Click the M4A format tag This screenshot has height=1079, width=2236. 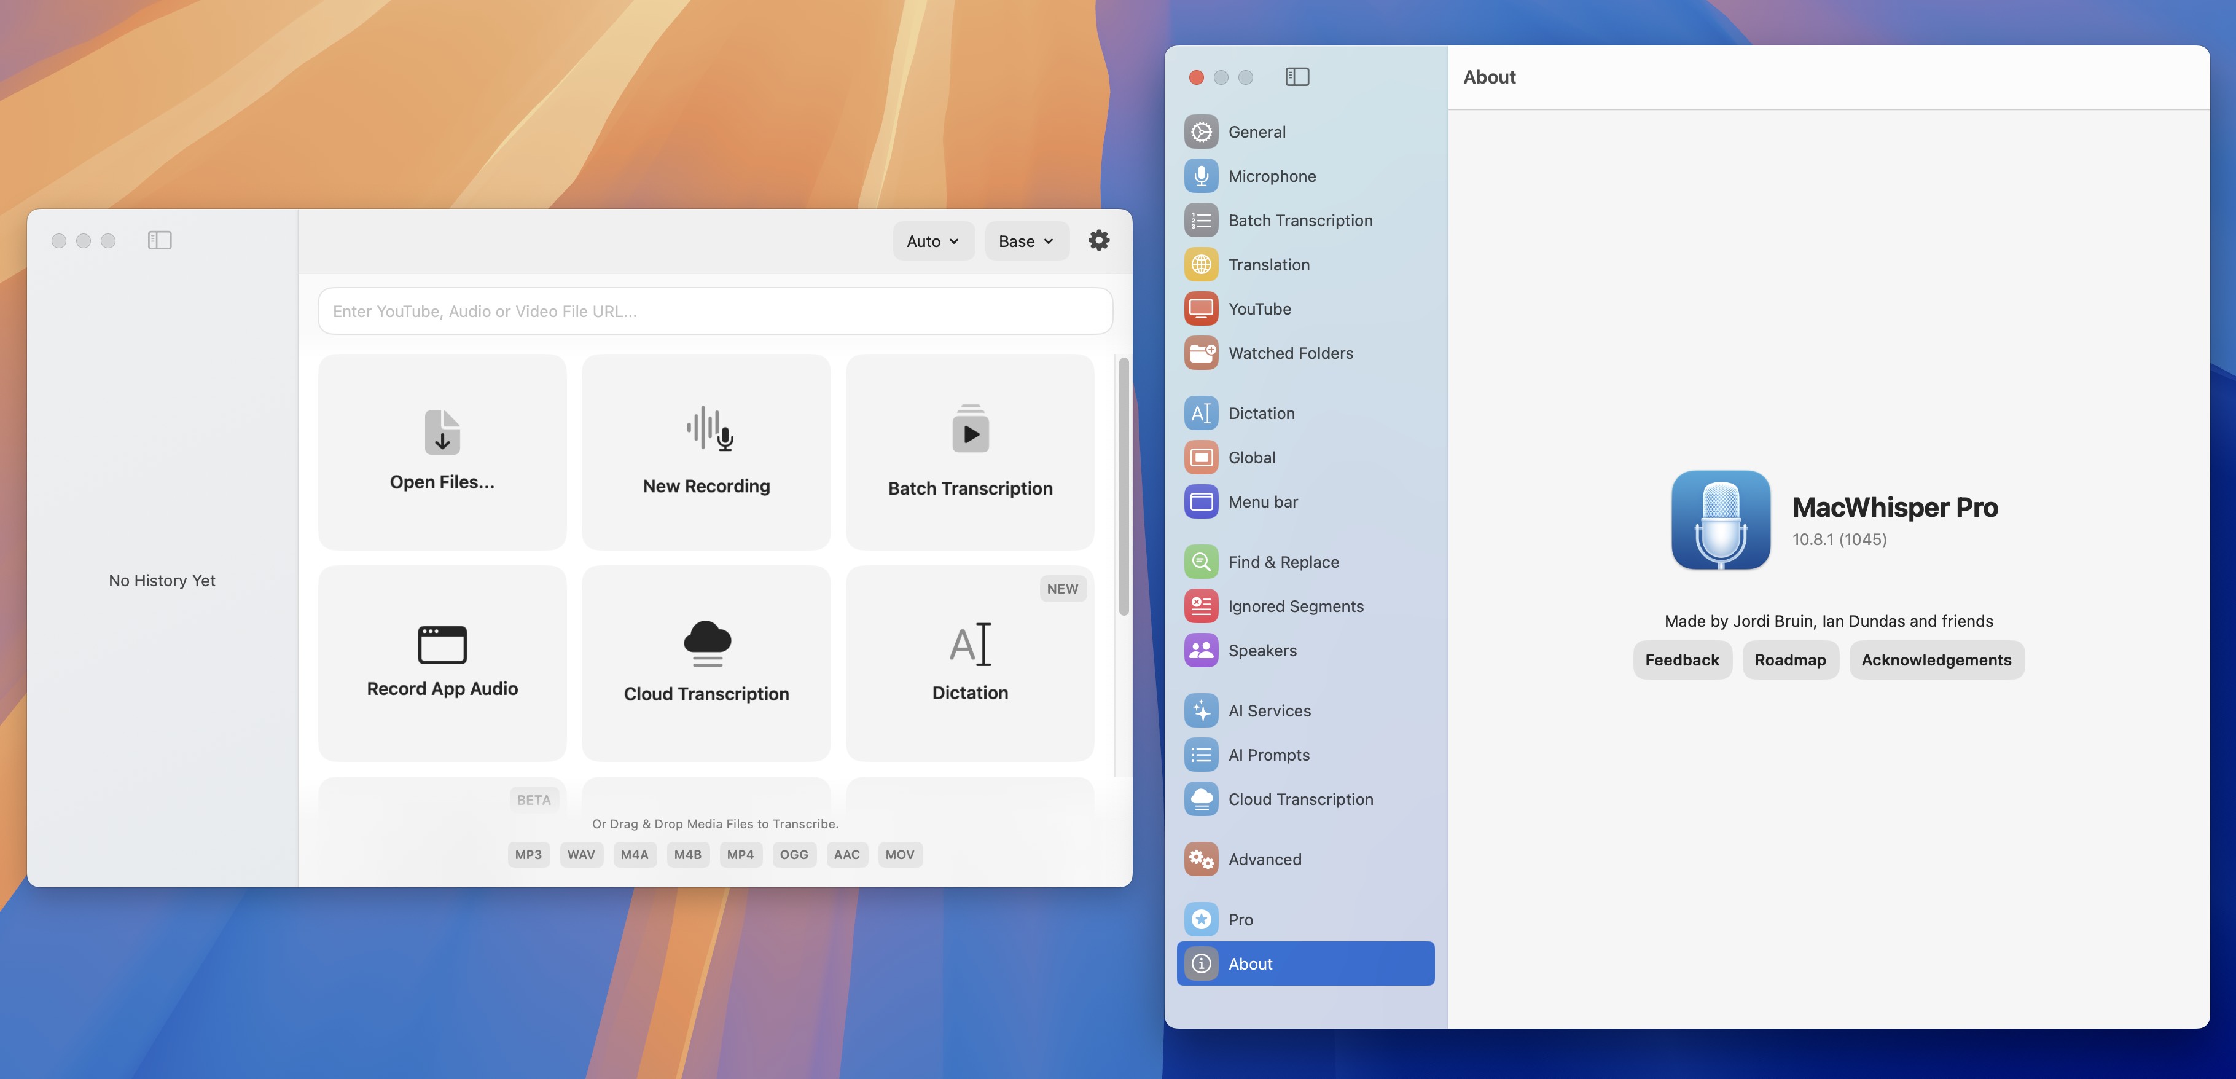click(x=635, y=854)
